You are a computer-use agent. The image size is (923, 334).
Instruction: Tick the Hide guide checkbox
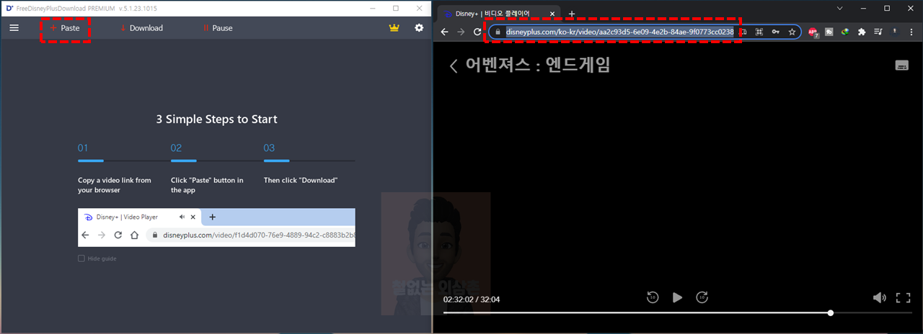coord(81,258)
